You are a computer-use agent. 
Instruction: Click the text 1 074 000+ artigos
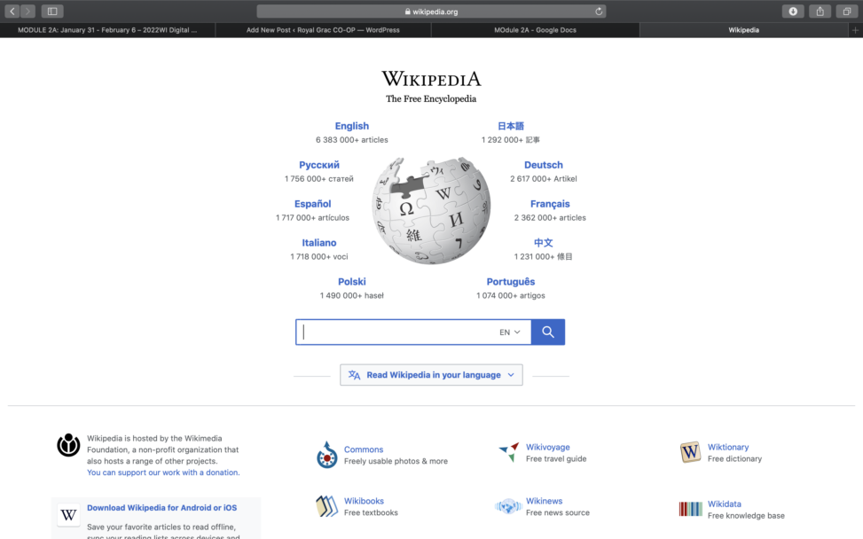pos(511,295)
